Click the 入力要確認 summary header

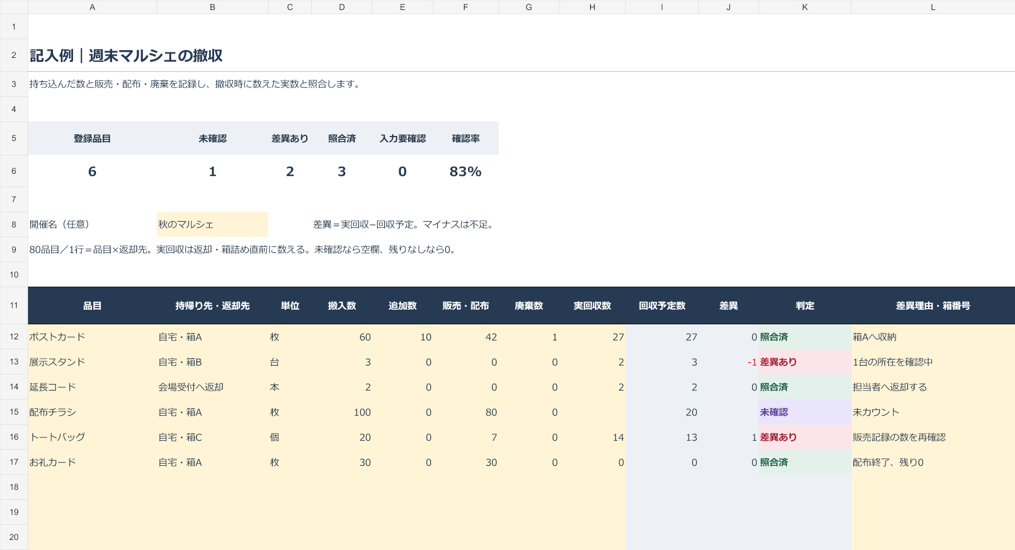(403, 139)
